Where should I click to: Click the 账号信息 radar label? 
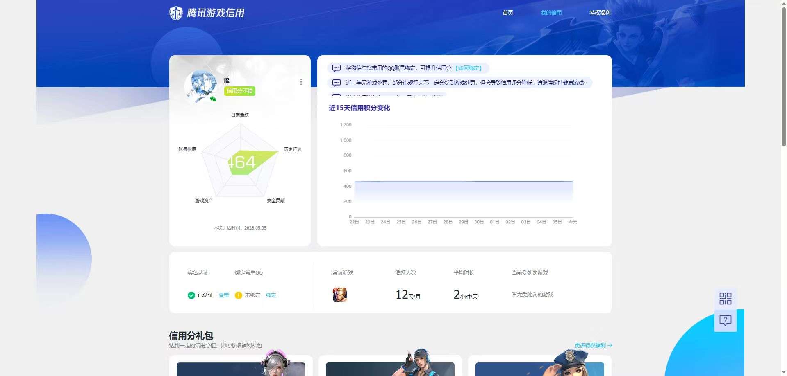pos(187,149)
